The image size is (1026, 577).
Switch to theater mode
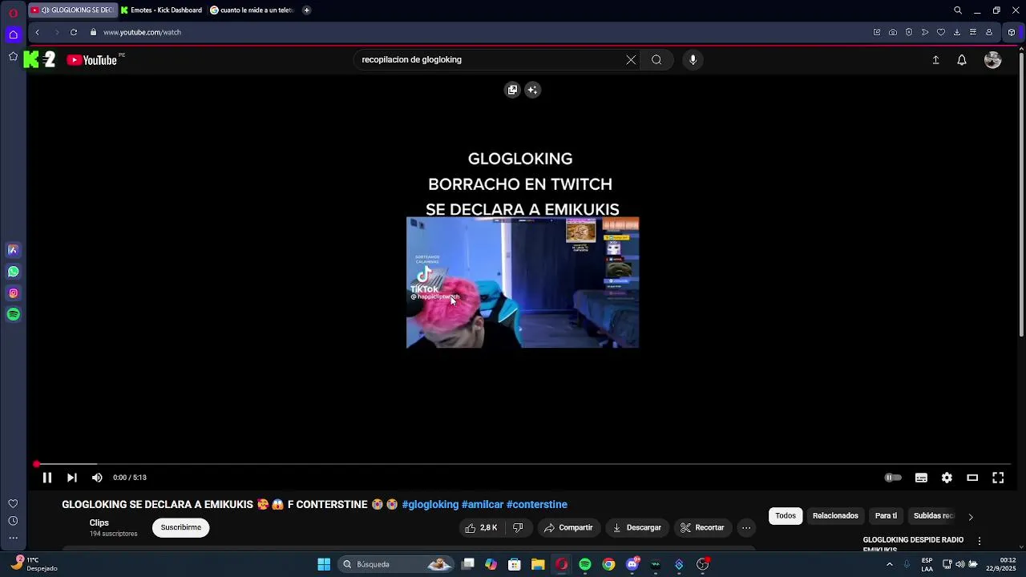point(972,478)
